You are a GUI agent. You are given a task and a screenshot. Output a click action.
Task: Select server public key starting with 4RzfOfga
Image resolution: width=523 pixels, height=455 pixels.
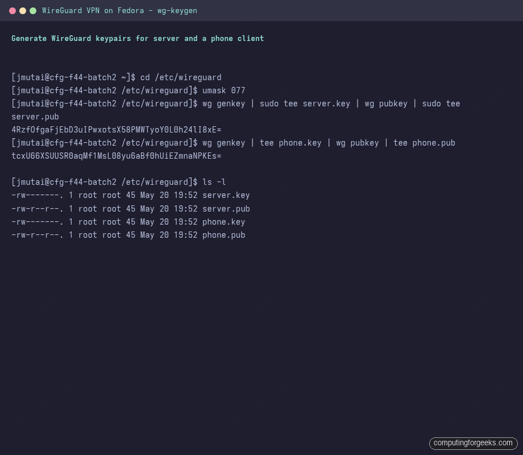pos(117,130)
